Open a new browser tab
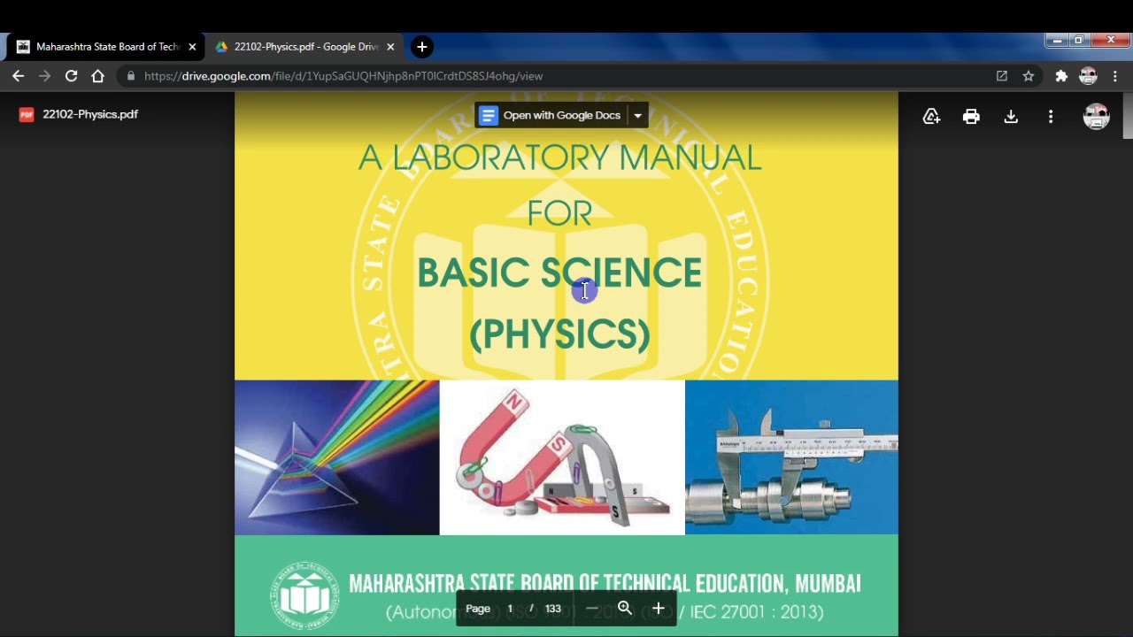1133x637 pixels. click(422, 47)
